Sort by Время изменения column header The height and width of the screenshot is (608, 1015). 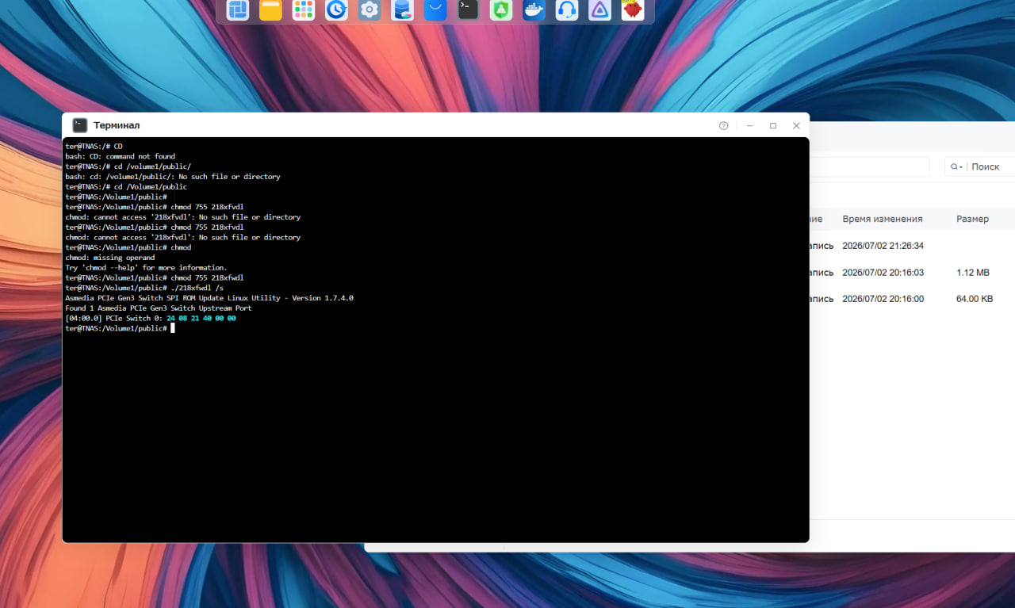(x=882, y=219)
